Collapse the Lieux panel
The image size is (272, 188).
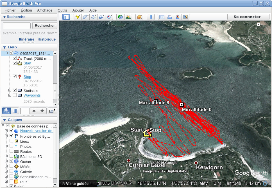[x=5, y=47]
